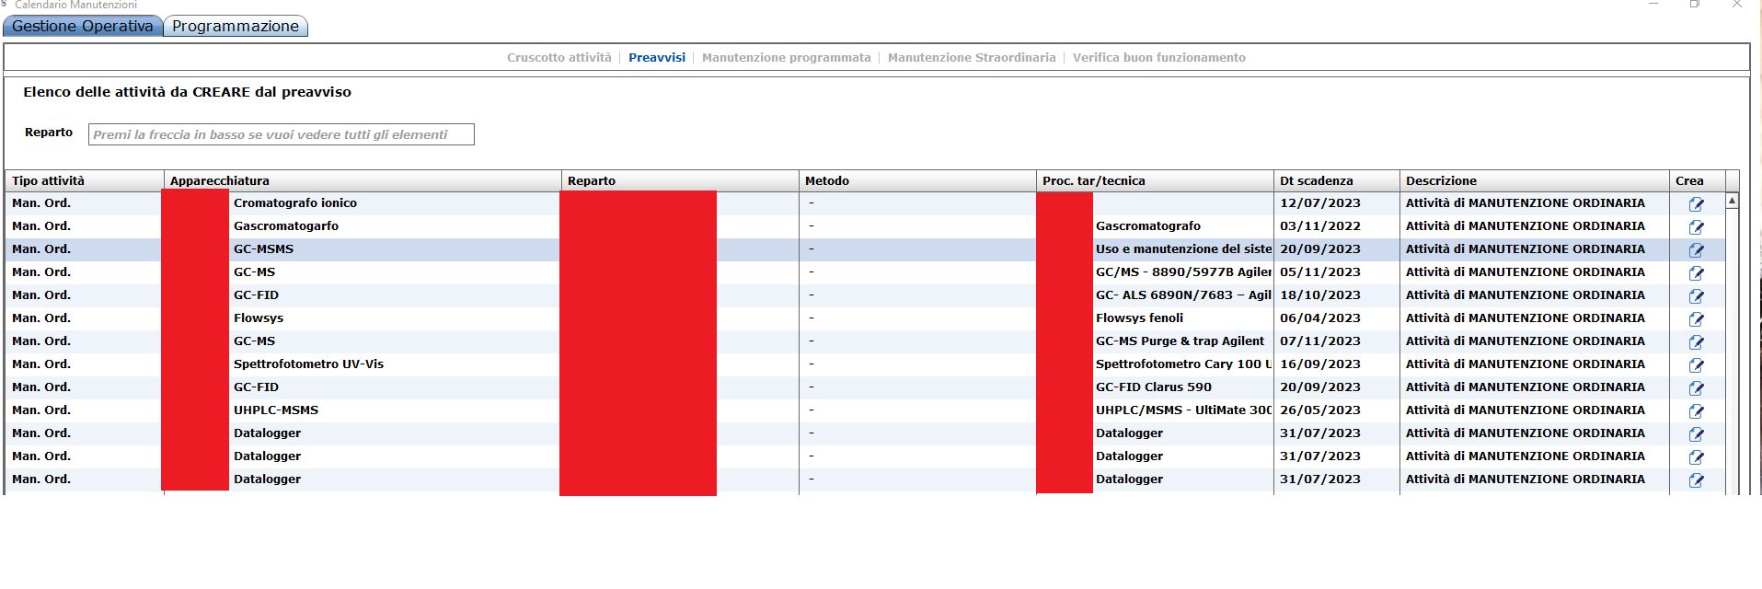Sort by Apparecchiatura column header
The height and width of the screenshot is (589, 1762).
[363, 180]
